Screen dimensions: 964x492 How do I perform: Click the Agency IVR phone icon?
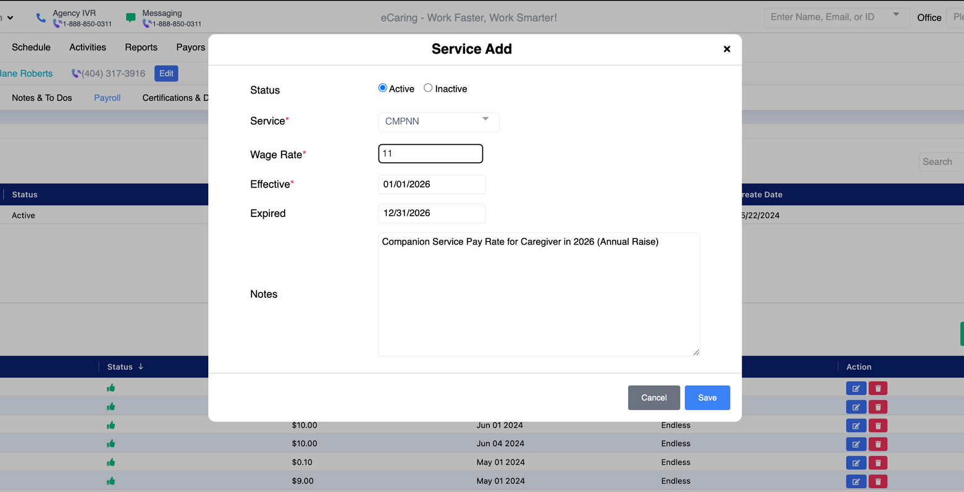[x=41, y=18]
